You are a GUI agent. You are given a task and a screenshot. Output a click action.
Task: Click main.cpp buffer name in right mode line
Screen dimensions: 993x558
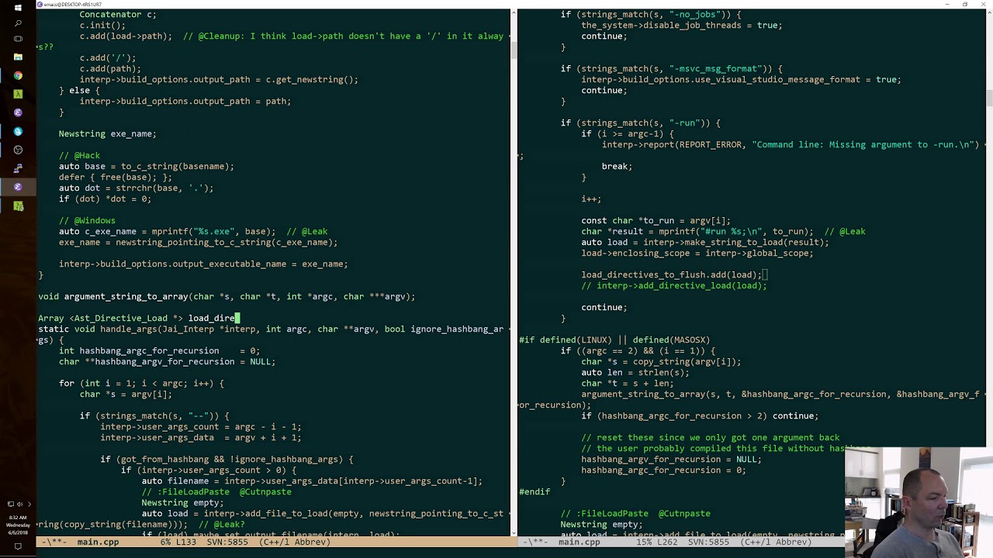click(579, 542)
